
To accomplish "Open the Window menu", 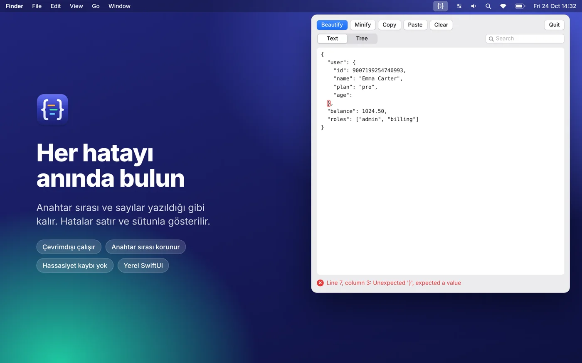I will (119, 6).
